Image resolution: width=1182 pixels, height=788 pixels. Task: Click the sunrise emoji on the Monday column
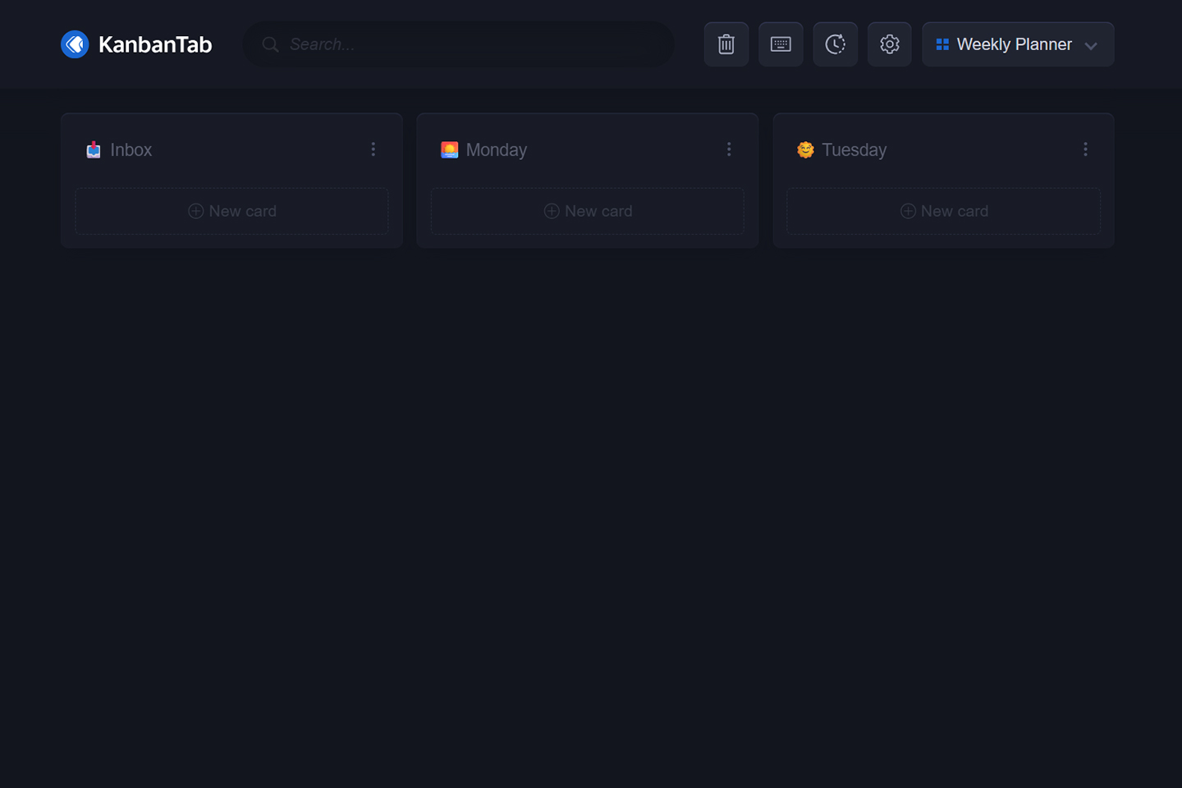tap(449, 149)
